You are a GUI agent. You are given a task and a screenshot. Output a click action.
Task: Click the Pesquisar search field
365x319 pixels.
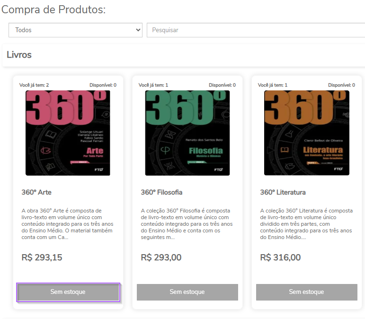coord(256,30)
